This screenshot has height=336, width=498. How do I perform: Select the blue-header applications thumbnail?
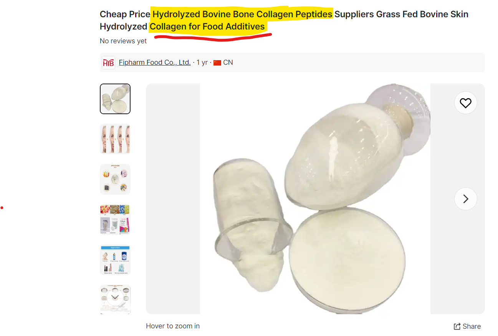coord(115,260)
